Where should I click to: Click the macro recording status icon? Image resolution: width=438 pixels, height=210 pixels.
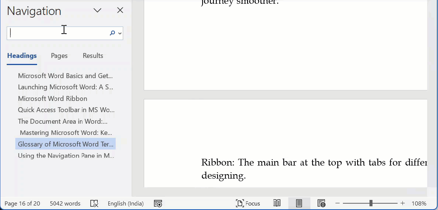(x=158, y=204)
